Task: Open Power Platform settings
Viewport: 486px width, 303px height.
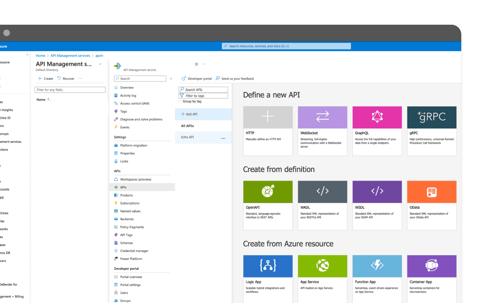Action: pyautogui.click(x=130, y=259)
